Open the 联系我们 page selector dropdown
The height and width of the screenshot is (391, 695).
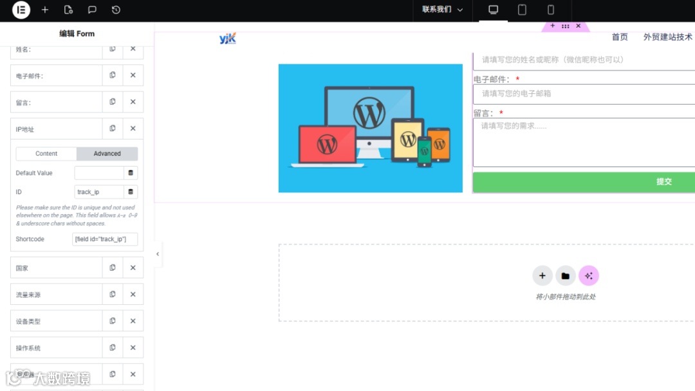tap(442, 10)
